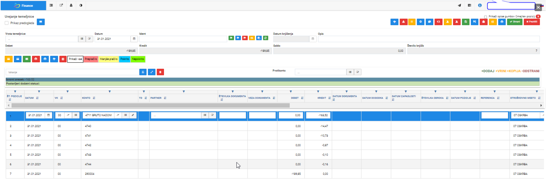Click green refresh button next to Ident
This screenshot has height=180, width=546.
[x=266, y=38]
